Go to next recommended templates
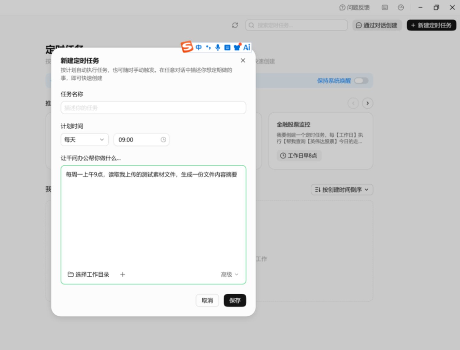 pyautogui.click(x=368, y=103)
